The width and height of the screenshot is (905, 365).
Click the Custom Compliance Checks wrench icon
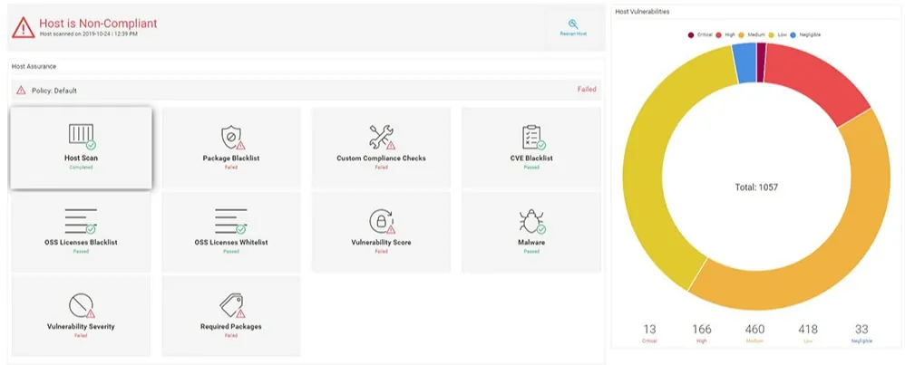click(x=382, y=137)
